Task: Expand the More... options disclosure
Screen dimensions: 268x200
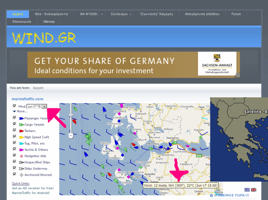Action: pos(20,111)
